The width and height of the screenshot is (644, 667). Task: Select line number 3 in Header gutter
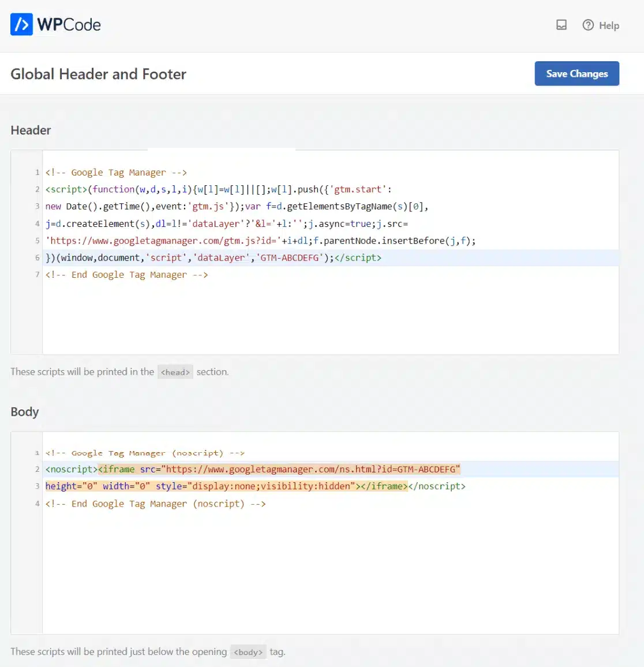pyautogui.click(x=37, y=207)
